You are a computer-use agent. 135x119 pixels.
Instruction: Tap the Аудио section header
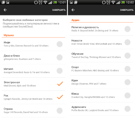pos(75,20)
